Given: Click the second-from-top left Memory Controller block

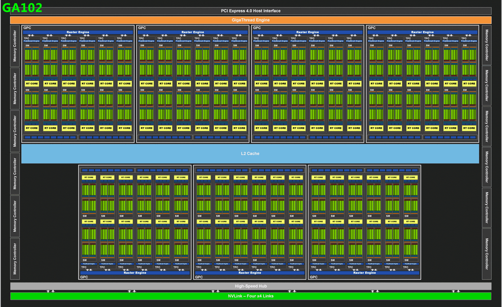Looking at the screenshot, I should [x=15, y=88].
